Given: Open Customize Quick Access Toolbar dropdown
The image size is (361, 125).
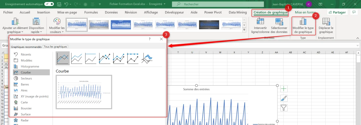Looking at the screenshot, I should [99, 4].
